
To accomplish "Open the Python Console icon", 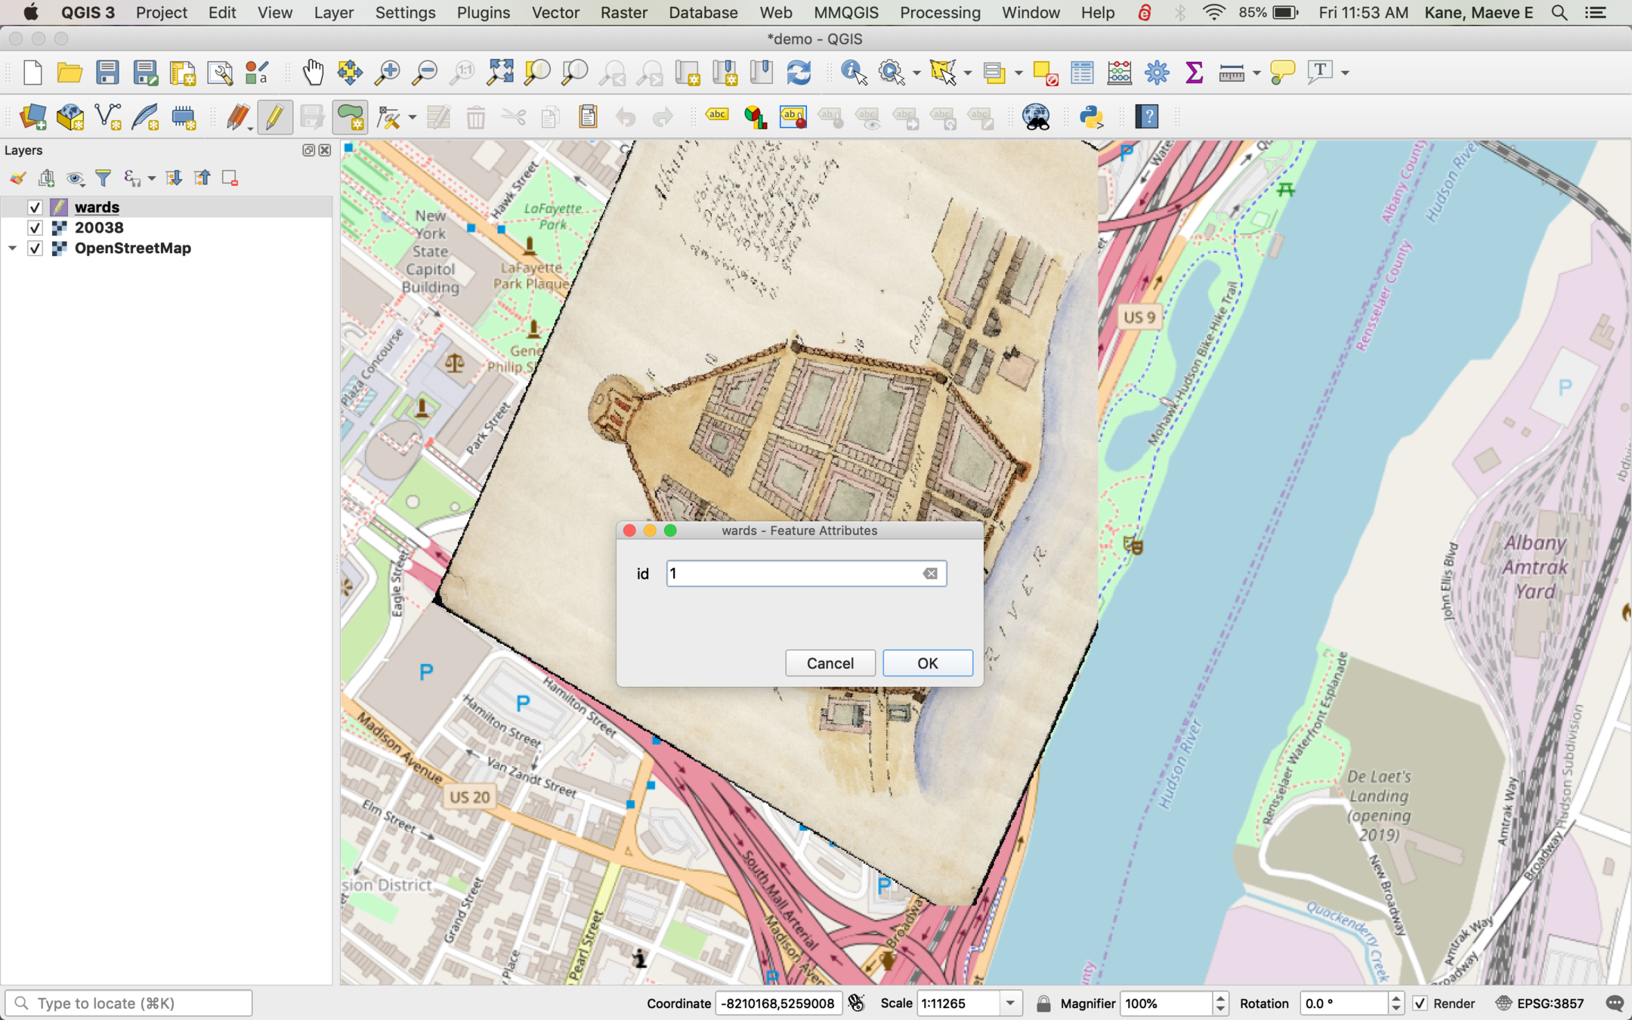I will [x=1091, y=117].
